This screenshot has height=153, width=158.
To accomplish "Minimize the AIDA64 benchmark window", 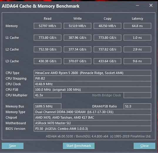I will (137, 6).
